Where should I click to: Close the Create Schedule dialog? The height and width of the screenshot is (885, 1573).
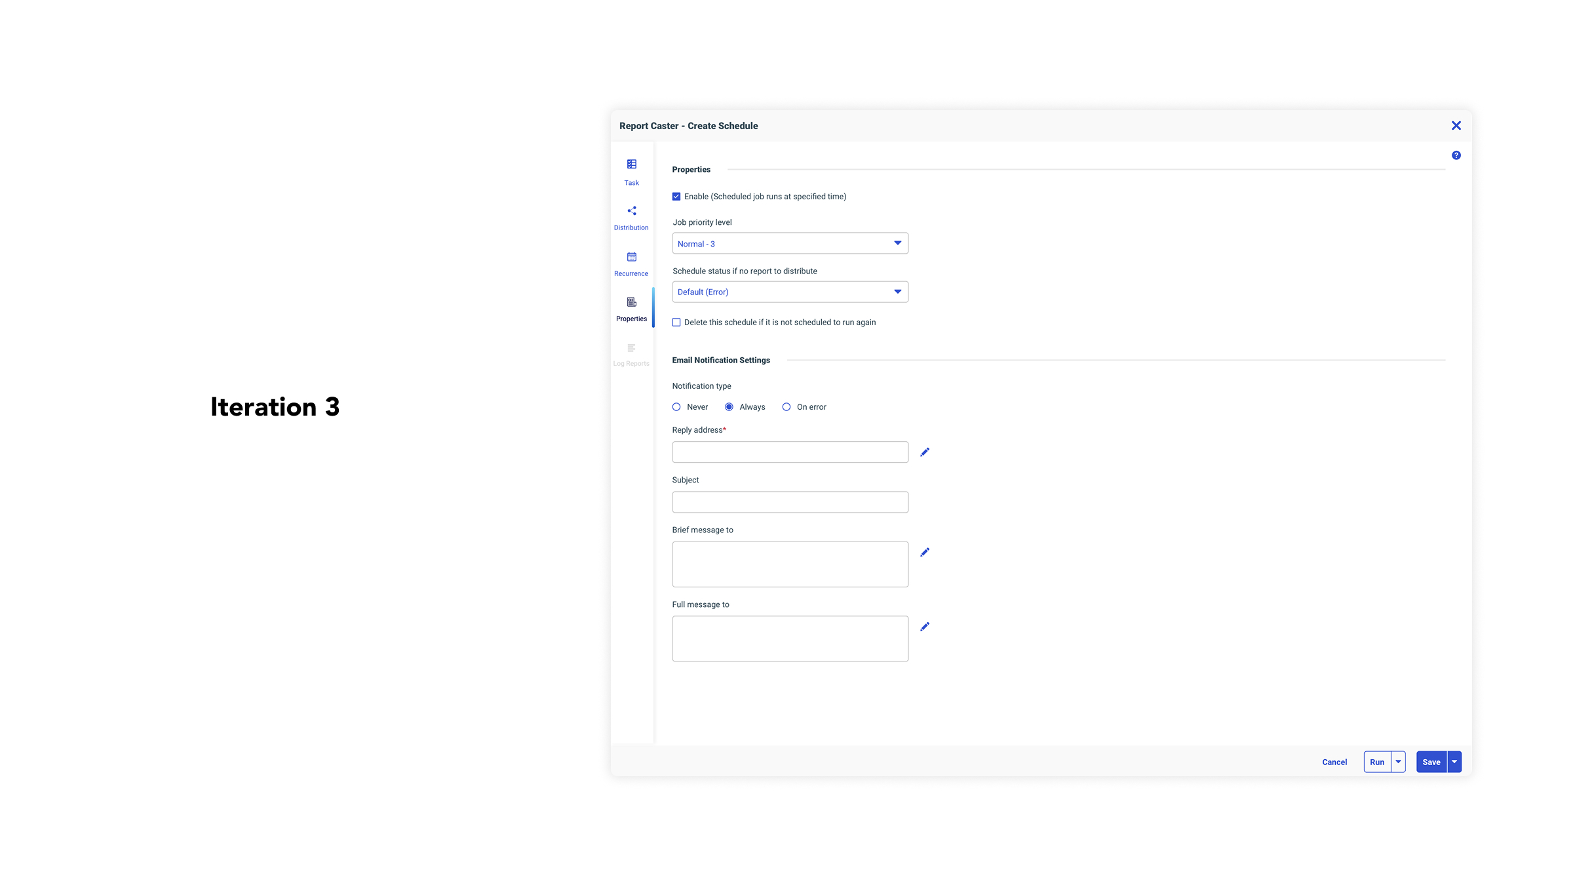tap(1456, 126)
